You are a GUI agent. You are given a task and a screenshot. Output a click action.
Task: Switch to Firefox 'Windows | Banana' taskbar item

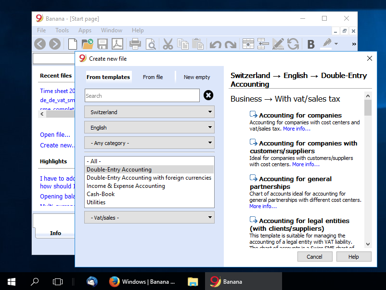coord(142,282)
